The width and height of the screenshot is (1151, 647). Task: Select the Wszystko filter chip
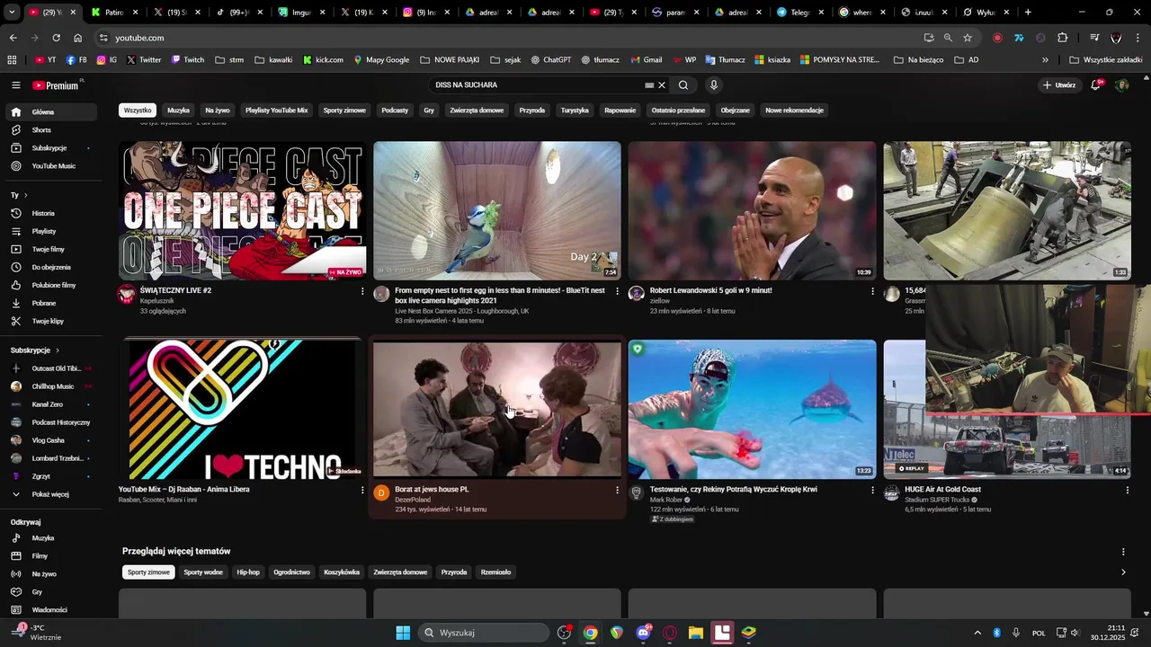click(x=138, y=111)
